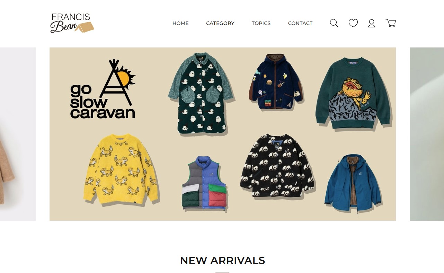Image resolution: width=444 pixels, height=273 pixels.
Task: Select the navy embroidered hoodie jacket
Action: [x=276, y=82]
